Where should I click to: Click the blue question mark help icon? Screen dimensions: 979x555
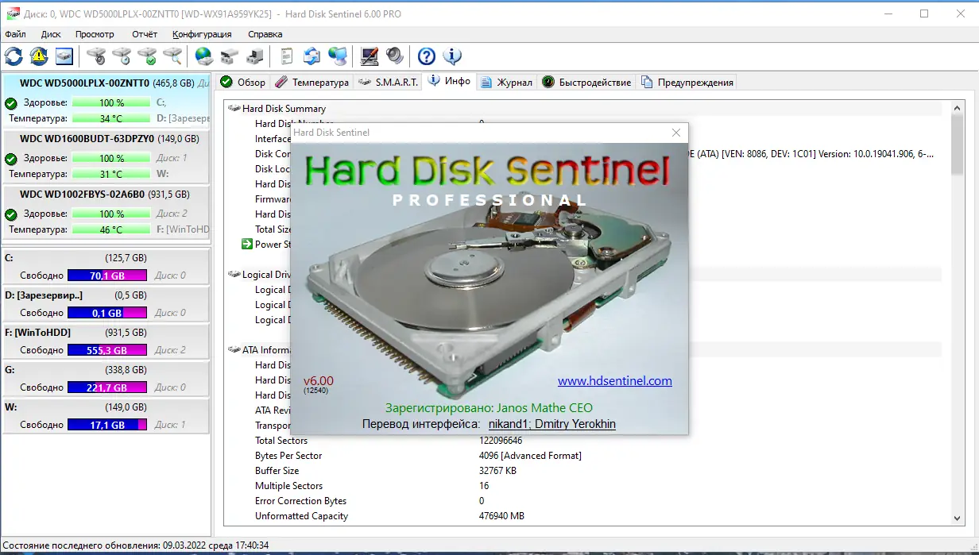(427, 56)
